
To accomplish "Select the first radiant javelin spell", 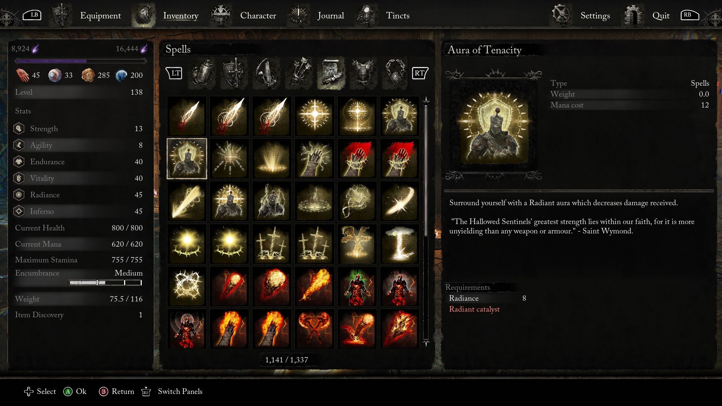I will point(187,116).
